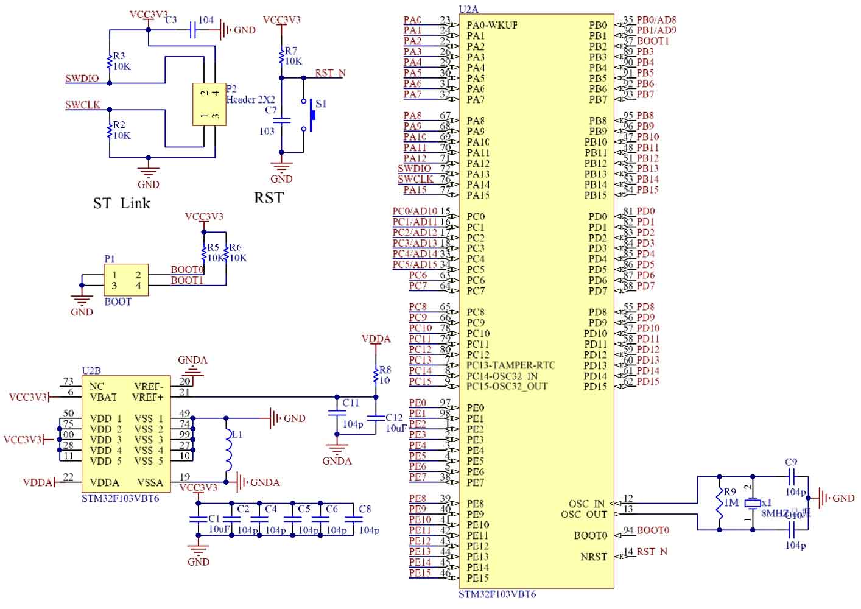The image size is (861, 609).
Task: Select the P1 BOOT header component
Action: [x=126, y=280]
